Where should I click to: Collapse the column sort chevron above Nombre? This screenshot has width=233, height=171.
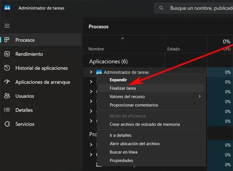123,39
